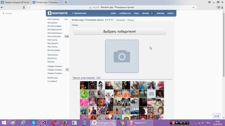
Task: Click the +3 badge beside Подарки Каждые
Action: pyautogui.click(x=67, y=70)
